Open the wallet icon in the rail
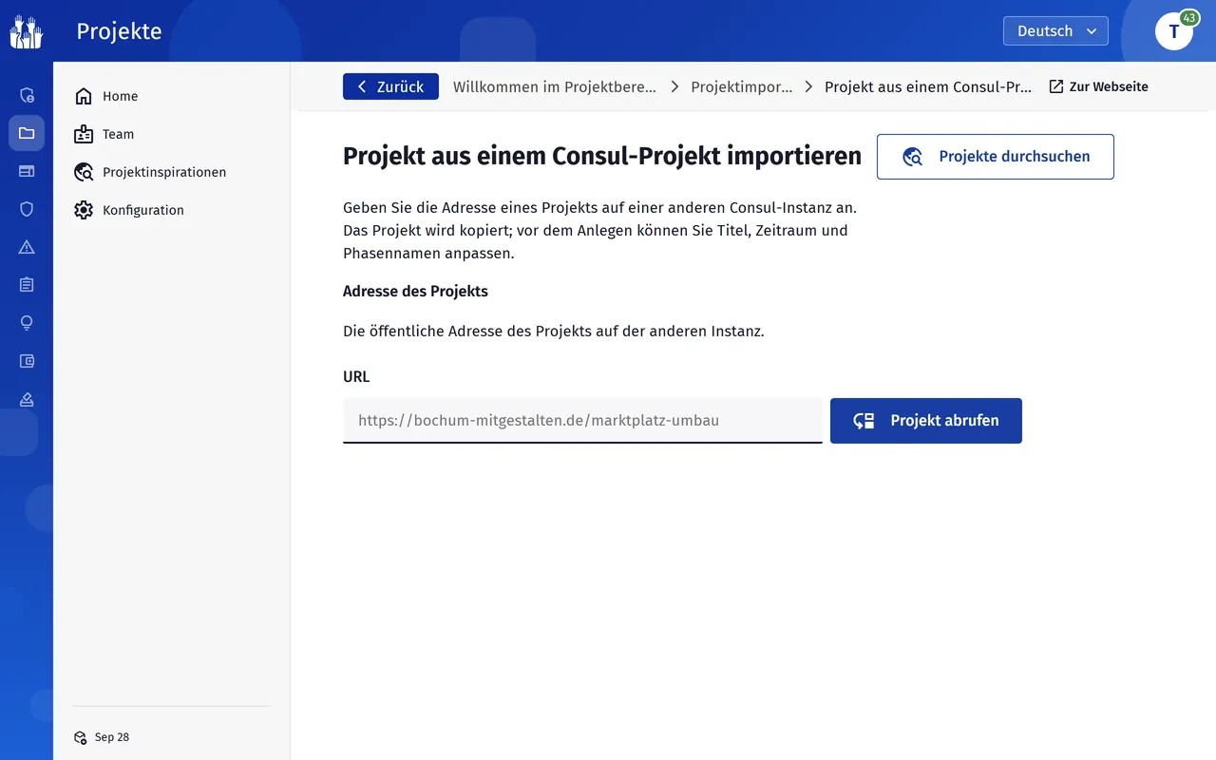The height and width of the screenshot is (760, 1216). coord(27,361)
